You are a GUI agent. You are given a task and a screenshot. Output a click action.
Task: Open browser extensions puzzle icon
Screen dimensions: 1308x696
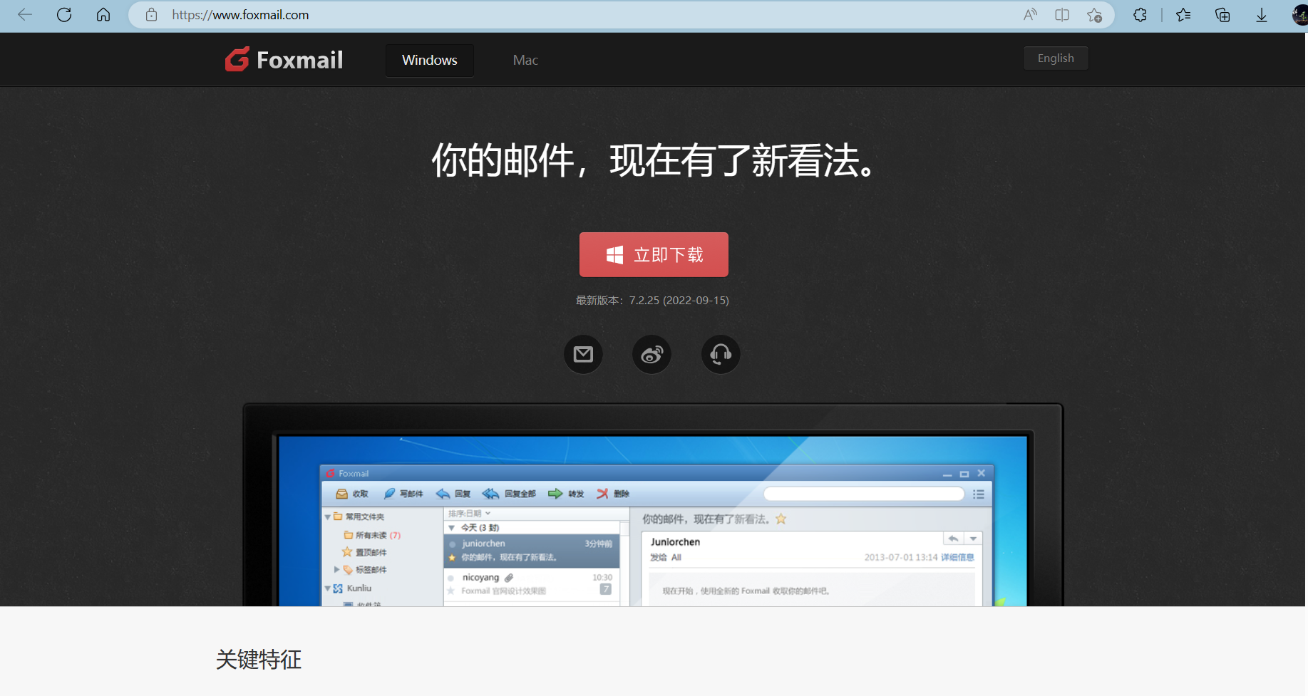[1140, 15]
